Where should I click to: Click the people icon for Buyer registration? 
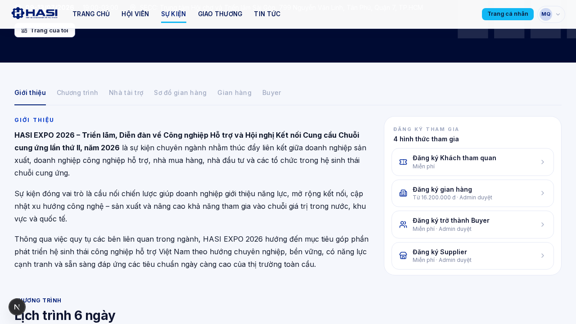(x=403, y=225)
